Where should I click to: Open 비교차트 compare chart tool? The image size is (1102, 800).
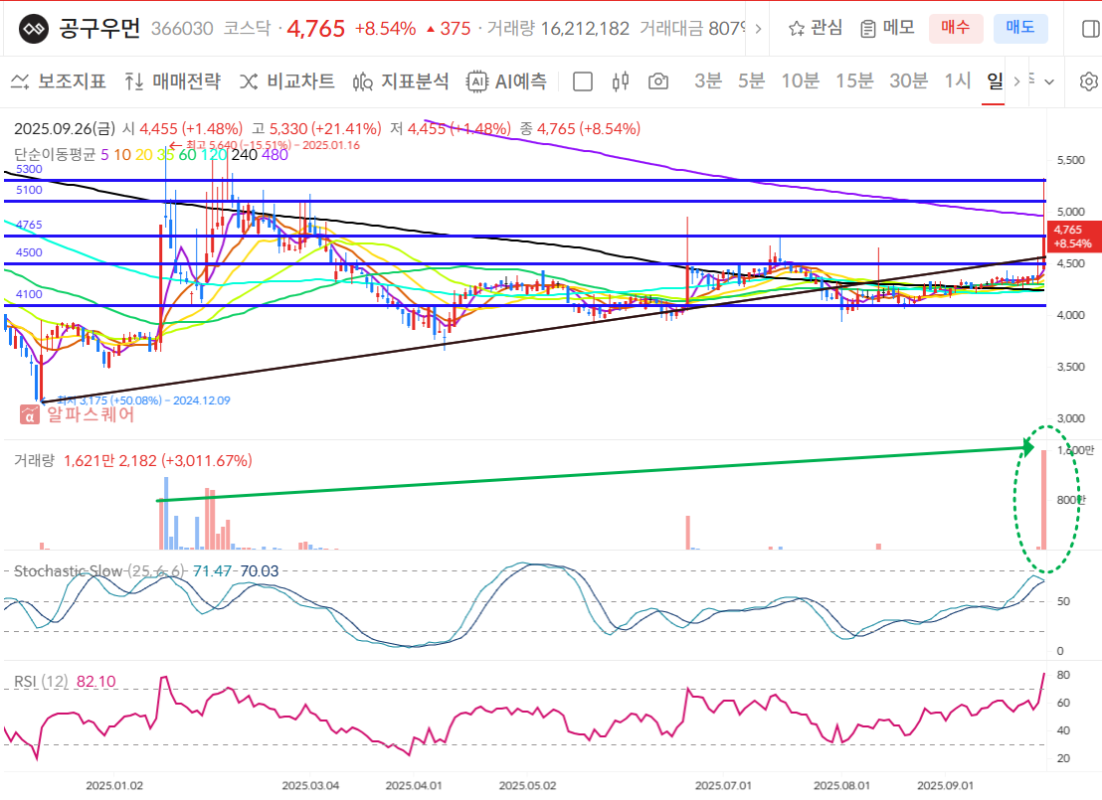[286, 81]
